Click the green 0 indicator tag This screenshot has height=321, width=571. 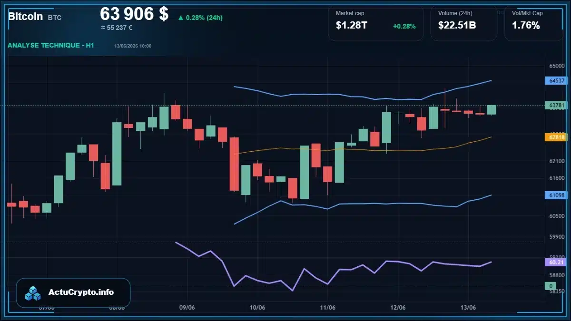pos(551,286)
